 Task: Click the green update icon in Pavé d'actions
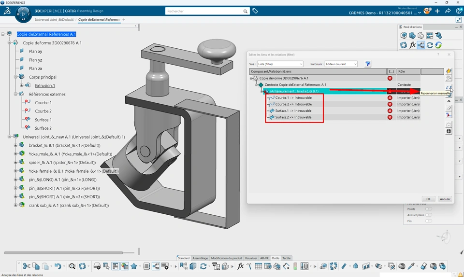(438, 45)
